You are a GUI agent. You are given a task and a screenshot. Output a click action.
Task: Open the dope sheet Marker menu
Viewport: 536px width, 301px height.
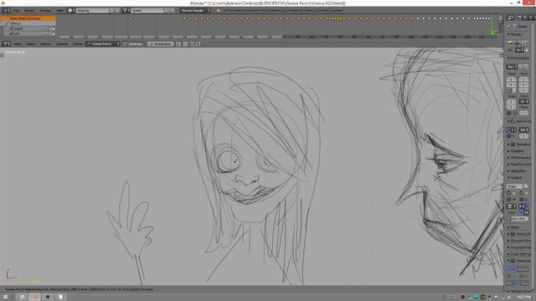pos(45,44)
